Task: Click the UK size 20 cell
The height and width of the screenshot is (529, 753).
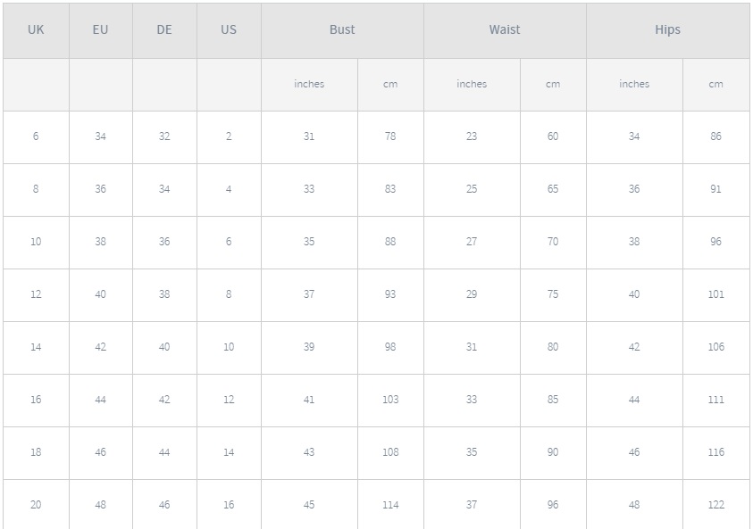Action: click(x=36, y=505)
